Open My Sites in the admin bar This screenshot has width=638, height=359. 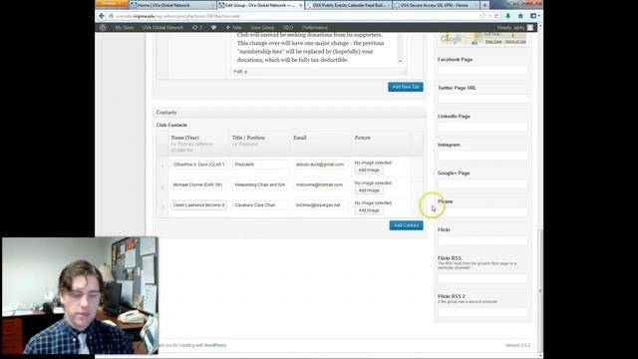124,28
